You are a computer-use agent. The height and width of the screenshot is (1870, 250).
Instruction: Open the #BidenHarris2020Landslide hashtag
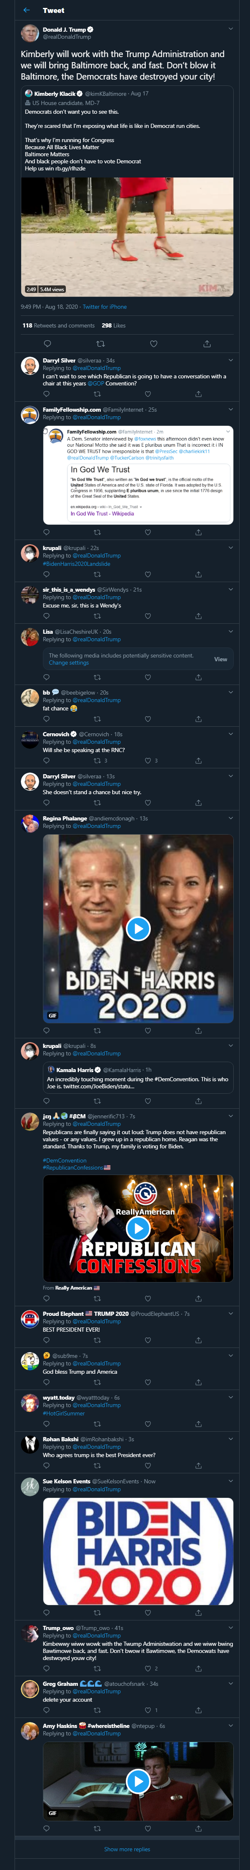(x=76, y=563)
